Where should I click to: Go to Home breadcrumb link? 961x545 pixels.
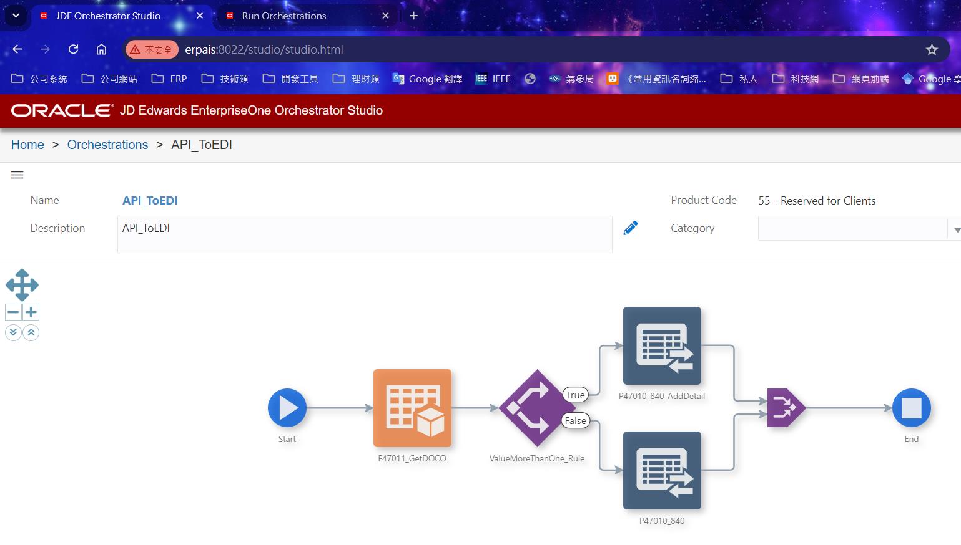pos(27,145)
